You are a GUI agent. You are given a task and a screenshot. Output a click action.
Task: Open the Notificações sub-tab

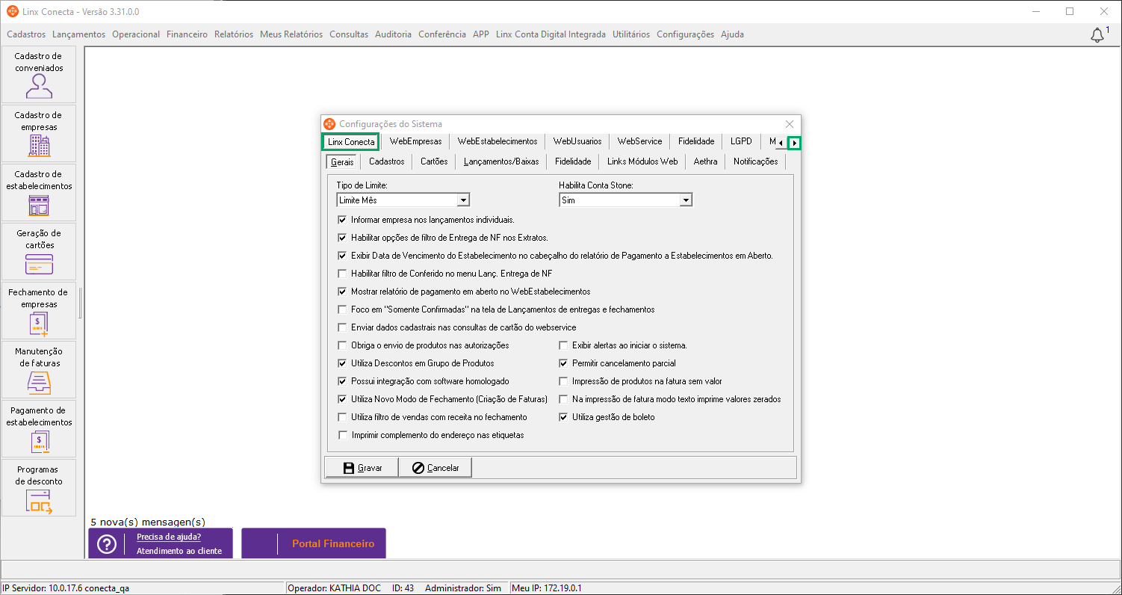pyautogui.click(x=755, y=161)
